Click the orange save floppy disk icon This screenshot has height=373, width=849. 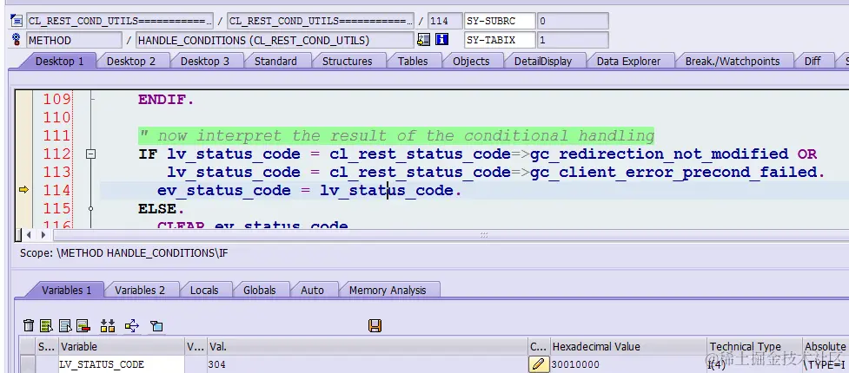[375, 325]
